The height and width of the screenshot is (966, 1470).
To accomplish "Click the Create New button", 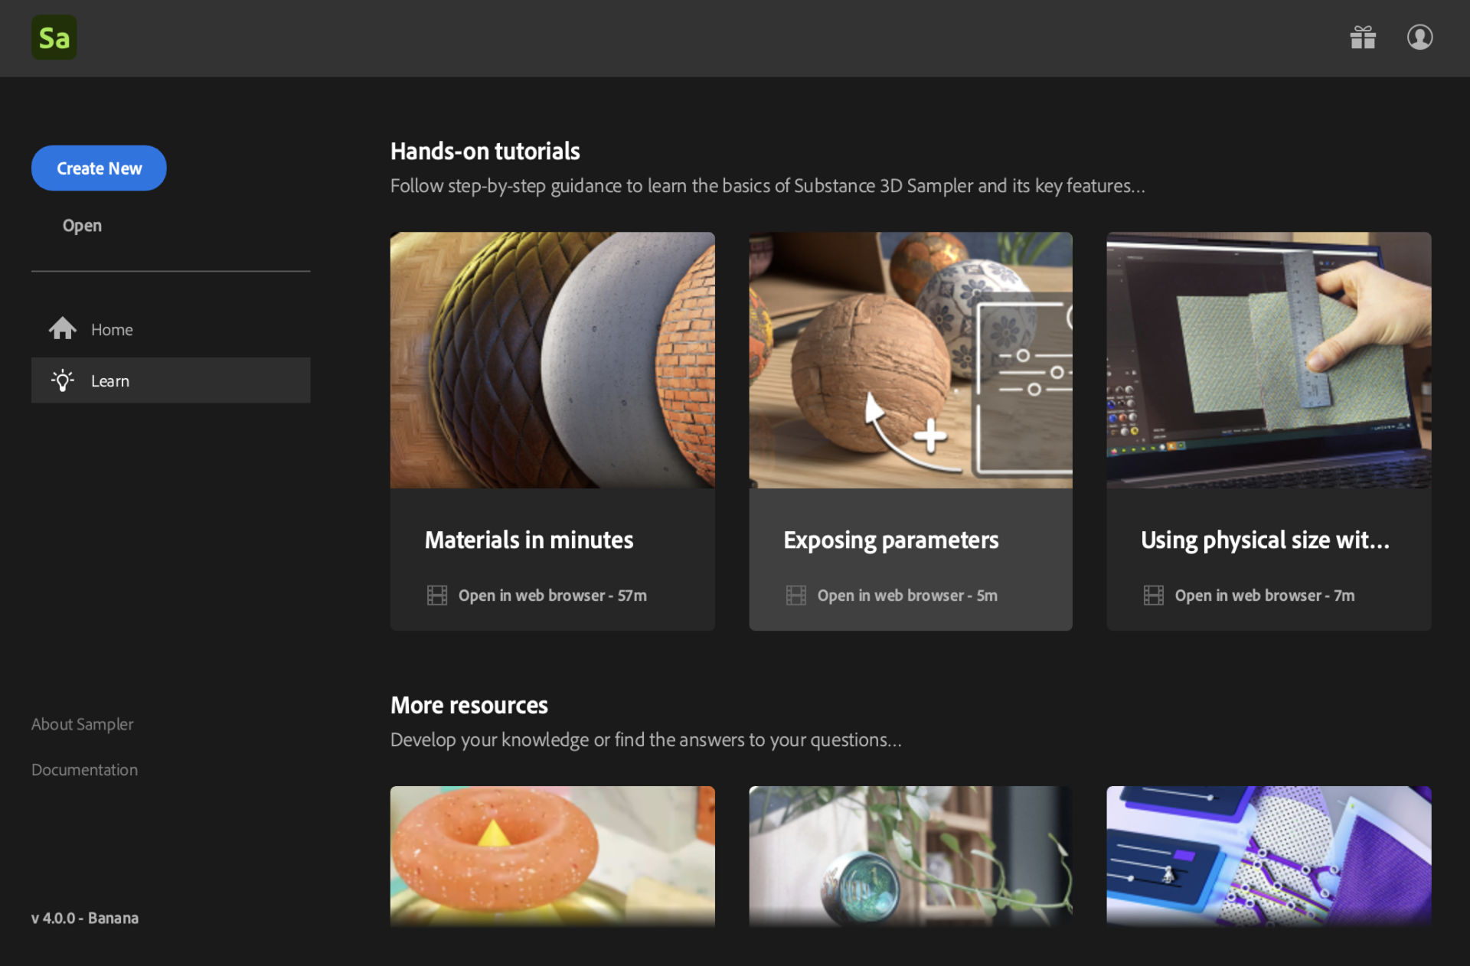I will coord(99,168).
